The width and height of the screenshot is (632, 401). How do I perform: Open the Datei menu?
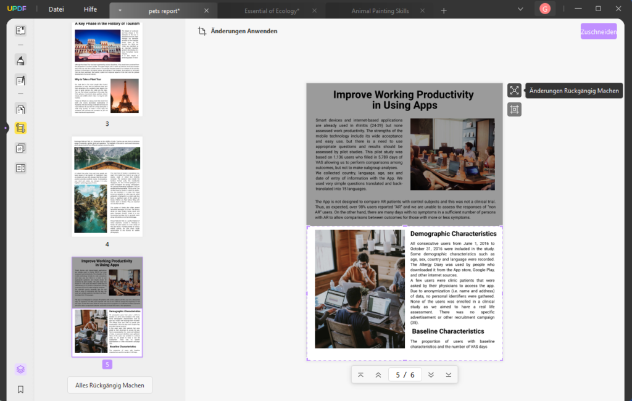pyautogui.click(x=56, y=9)
